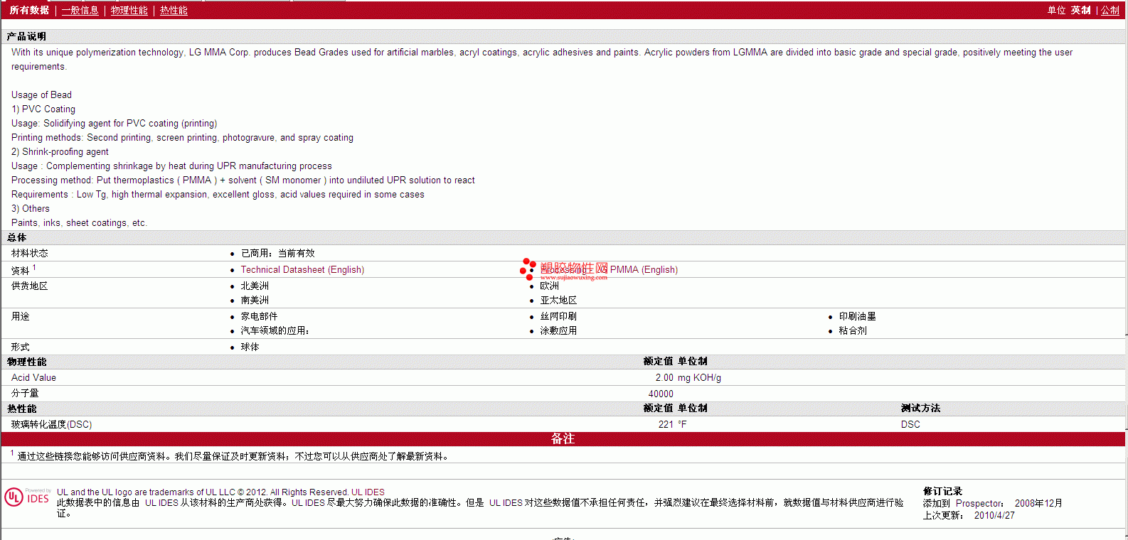Click the 粘合剂 usage entry
Image resolution: width=1128 pixels, height=540 pixels.
coord(853,330)
